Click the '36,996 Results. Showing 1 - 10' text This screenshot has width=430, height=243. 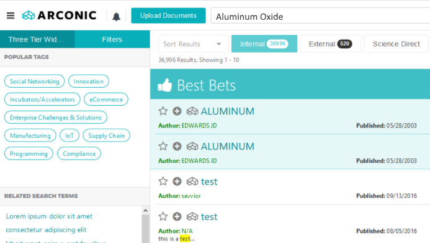(x=199, y=60)
